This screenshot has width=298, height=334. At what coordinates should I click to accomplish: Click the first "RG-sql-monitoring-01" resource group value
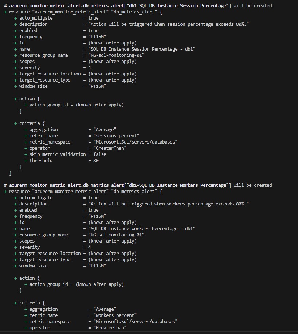116,55
